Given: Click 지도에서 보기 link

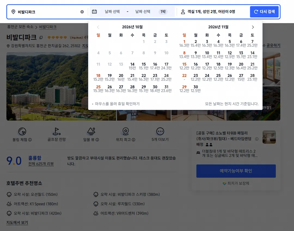Looking at the screenshot, I should click(17, 222).
